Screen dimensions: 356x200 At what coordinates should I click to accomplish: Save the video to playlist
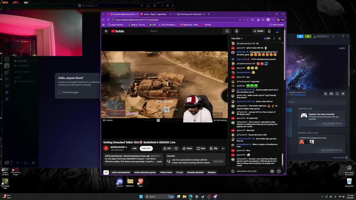(x=201, y=148)
